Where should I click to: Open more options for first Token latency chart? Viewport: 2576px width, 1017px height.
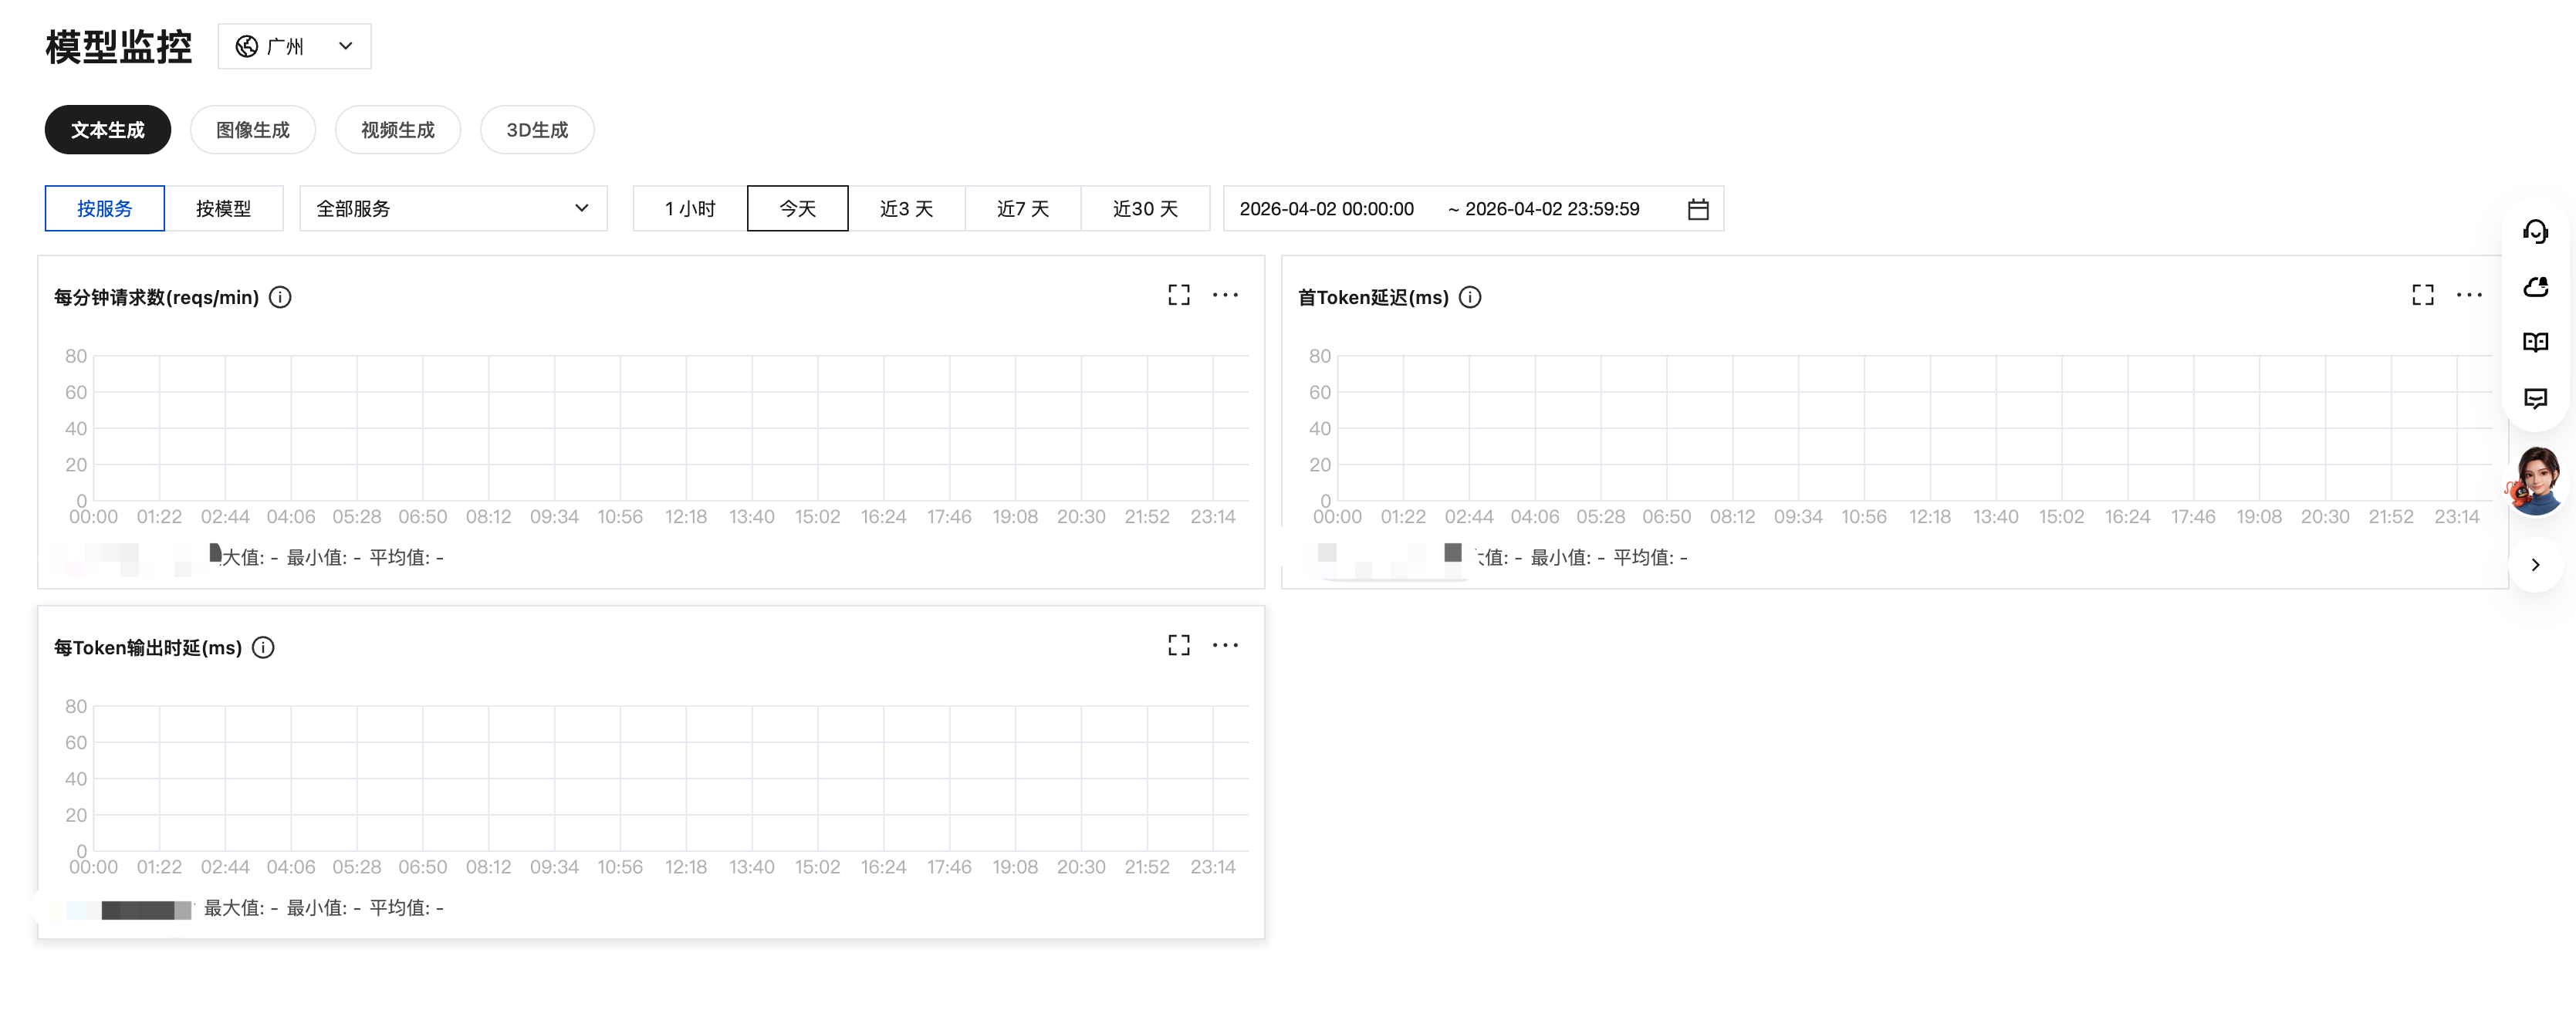(2469, 295)
